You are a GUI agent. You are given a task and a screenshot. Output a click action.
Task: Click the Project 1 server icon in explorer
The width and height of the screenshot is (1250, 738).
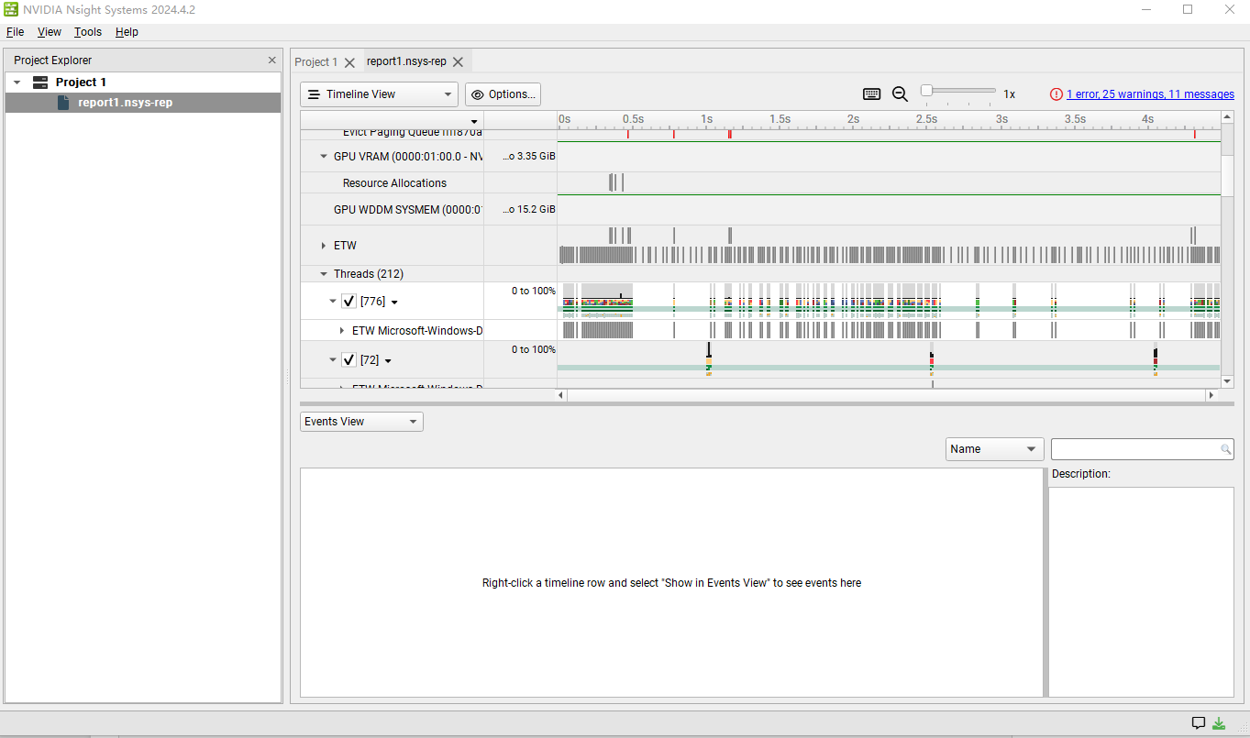[x=40, y=83]
